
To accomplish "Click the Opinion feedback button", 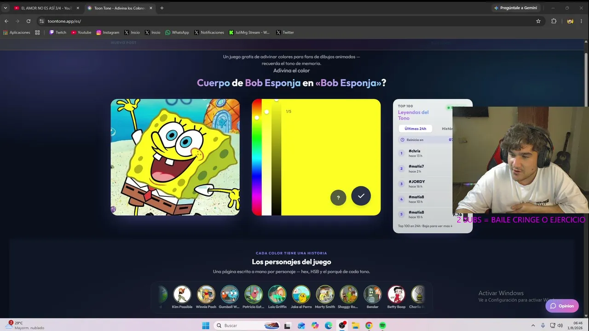I will point(562,306).
